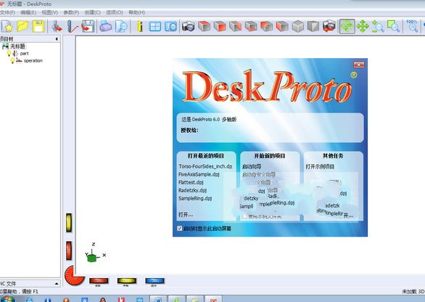Click 启动向导 to start wizard

[x=252, y=166]
